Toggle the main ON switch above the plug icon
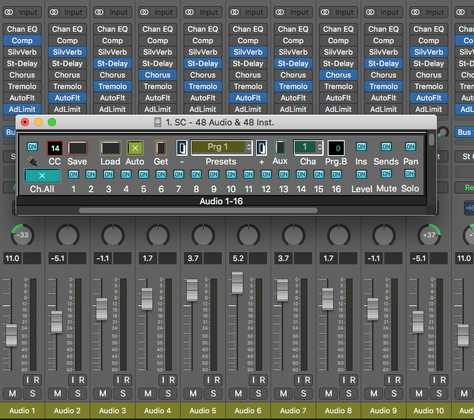 click(32, 147)
